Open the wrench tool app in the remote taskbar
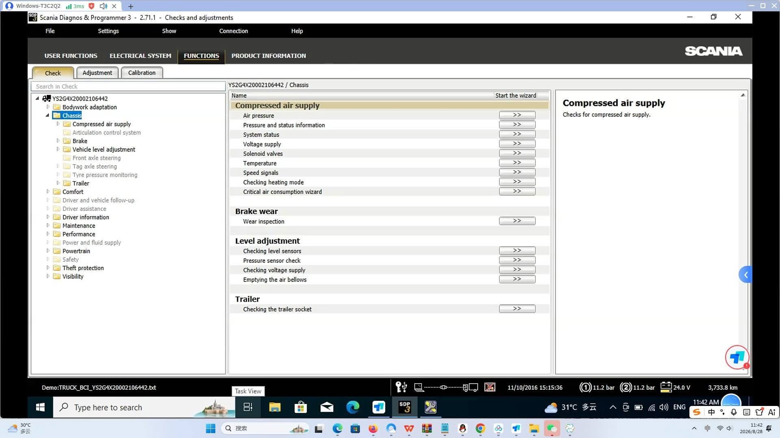Screen dimensions: 780x438 pos(430,407)
